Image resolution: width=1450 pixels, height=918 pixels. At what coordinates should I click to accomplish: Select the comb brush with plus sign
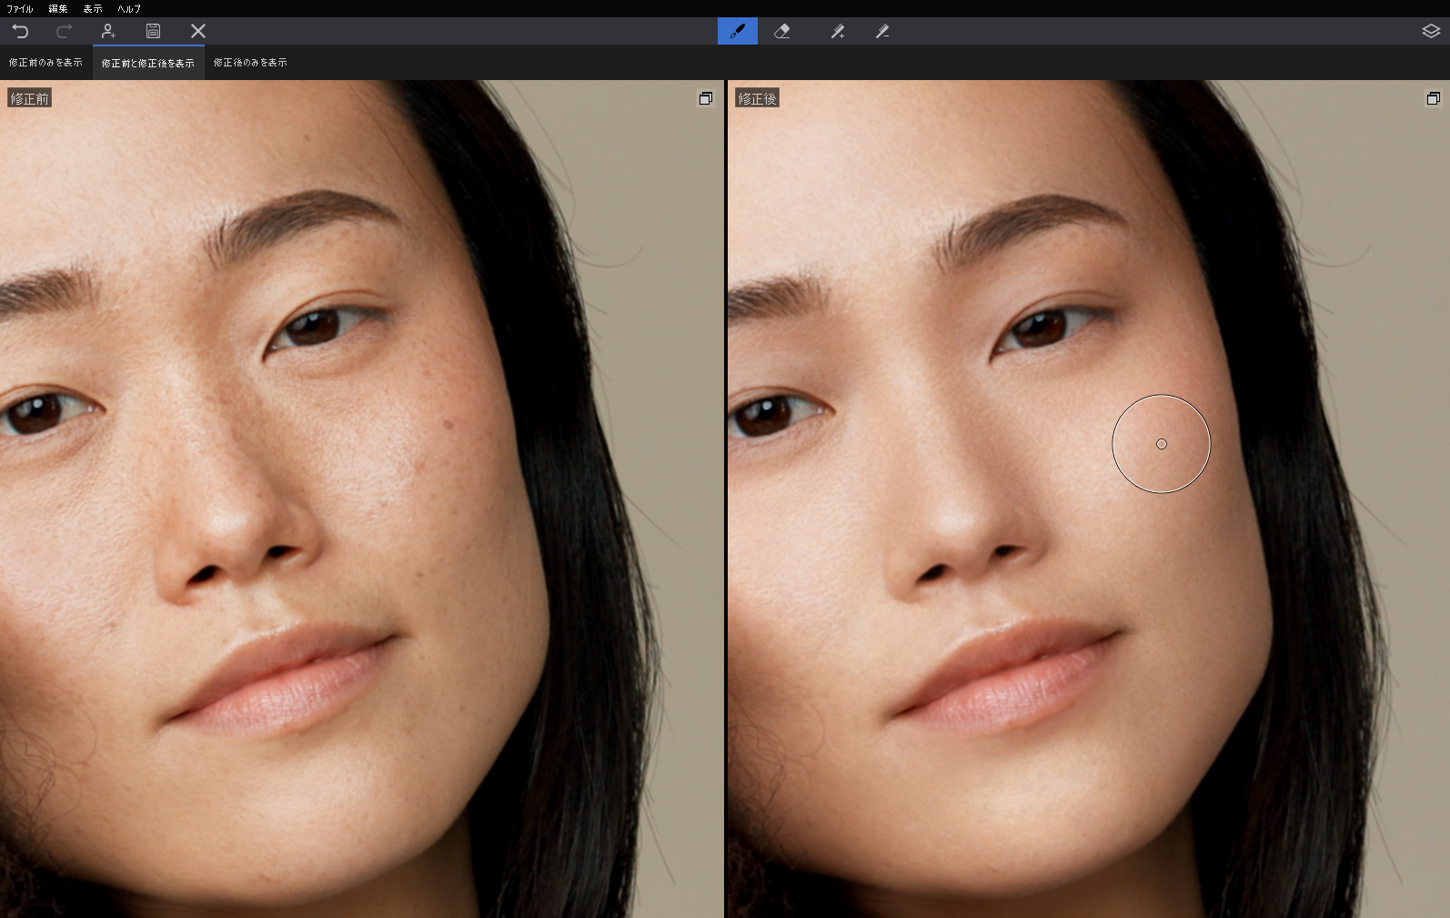(x=837, y=31)
